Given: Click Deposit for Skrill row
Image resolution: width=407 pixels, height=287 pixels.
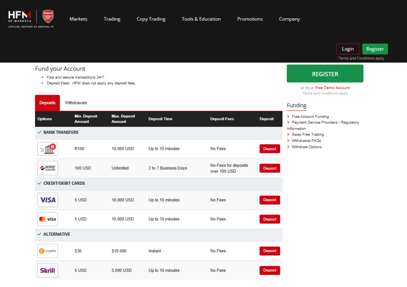Looking at the screenshot, I should click(x=270, y=270).
